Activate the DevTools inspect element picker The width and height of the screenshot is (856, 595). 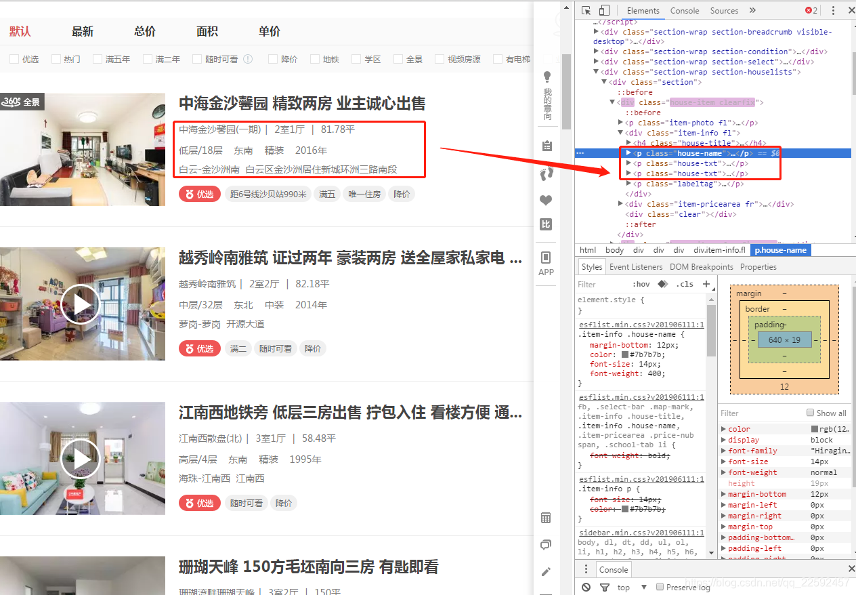[x=586, y=10]
